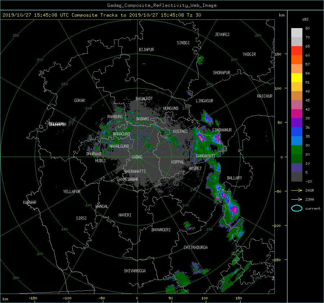This screenshot has width=324, height=303.
Task: Click the storm cell southeast of BALLARY
Action: point(234,209)
